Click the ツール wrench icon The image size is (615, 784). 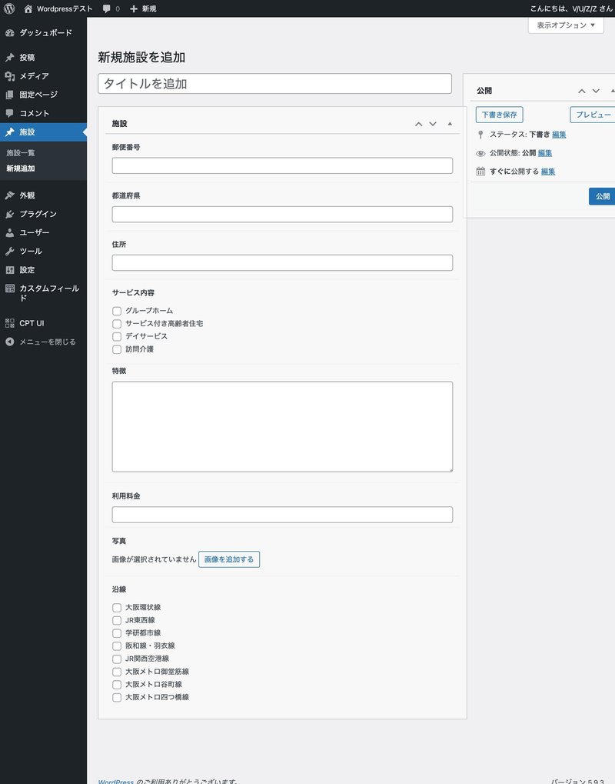tap(9, 251)
